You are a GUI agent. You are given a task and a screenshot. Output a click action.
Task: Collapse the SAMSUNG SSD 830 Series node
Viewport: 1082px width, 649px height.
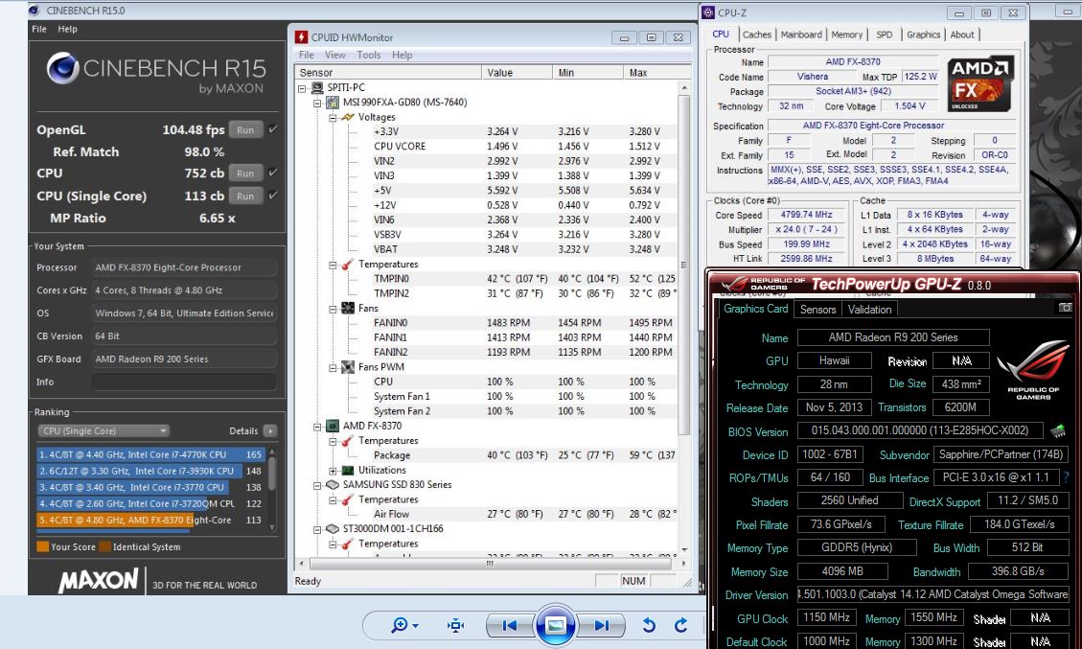pos(317,485)
